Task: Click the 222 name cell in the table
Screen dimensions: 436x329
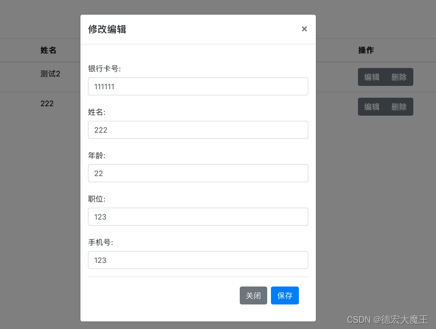Action: (47, 103)
